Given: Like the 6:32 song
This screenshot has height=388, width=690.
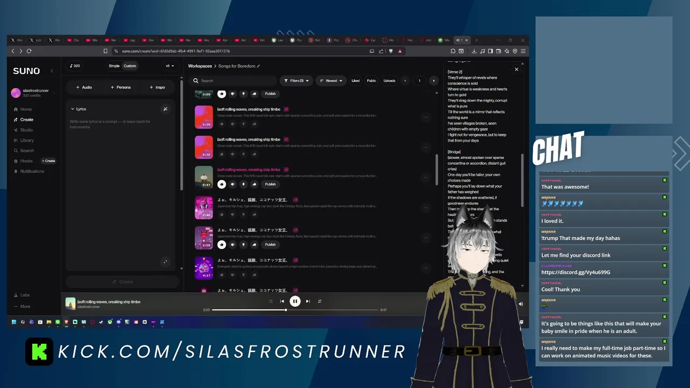Looking at the screenshot, I should (222, 154).
